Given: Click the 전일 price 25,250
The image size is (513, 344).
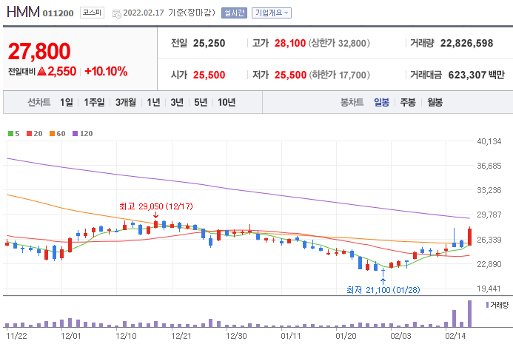Looking at the screenshot, I should pos(209,43).
